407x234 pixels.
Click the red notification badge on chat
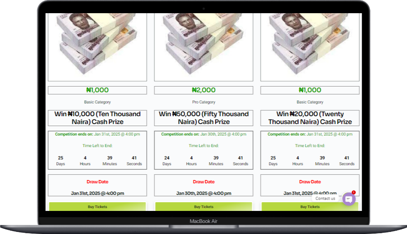(353, 192)
